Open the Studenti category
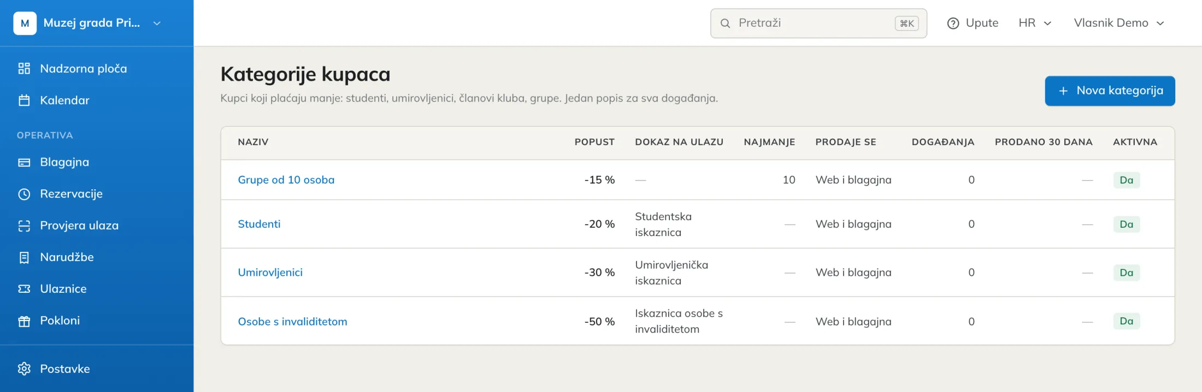This screenshot has width=1202, height=392. coord(259,224)
